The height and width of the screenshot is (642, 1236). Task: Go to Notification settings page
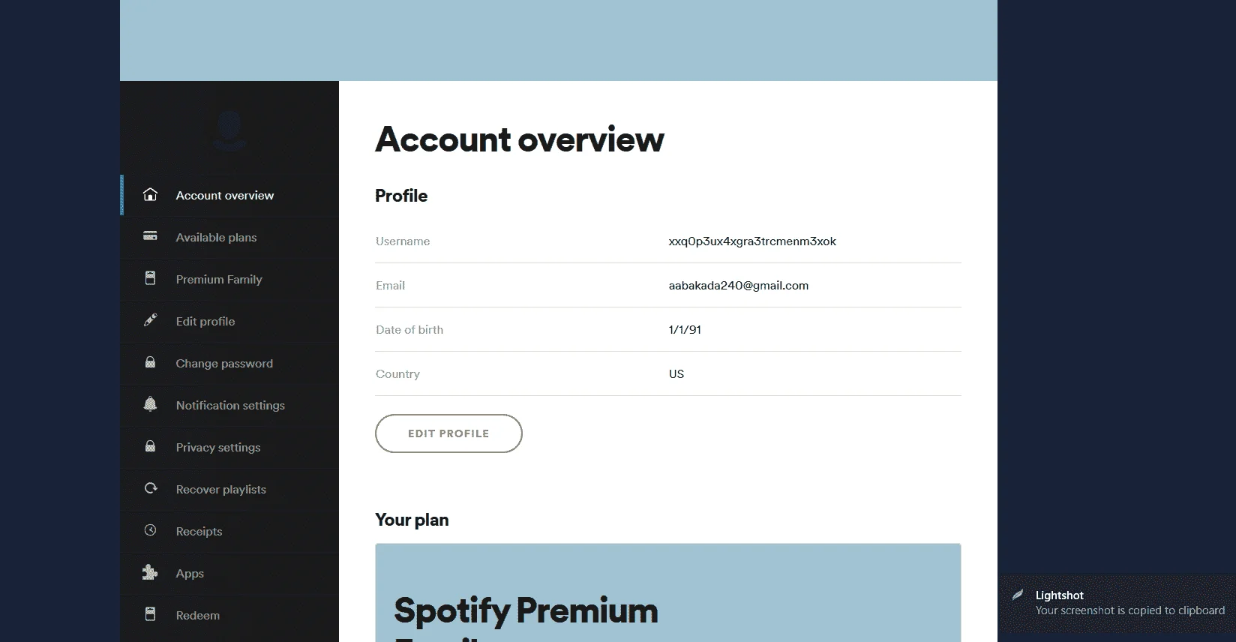pos(229,405)
